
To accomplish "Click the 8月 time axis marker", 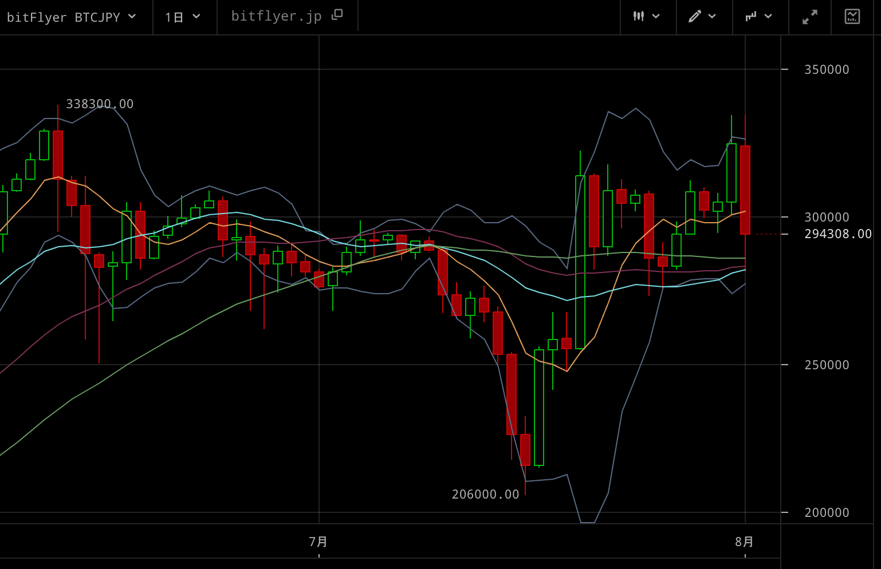I will 745,542.
